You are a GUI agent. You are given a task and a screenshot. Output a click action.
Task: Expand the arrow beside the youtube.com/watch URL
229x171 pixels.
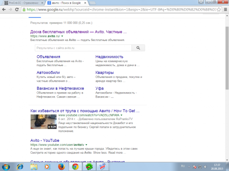pos(121,115)
